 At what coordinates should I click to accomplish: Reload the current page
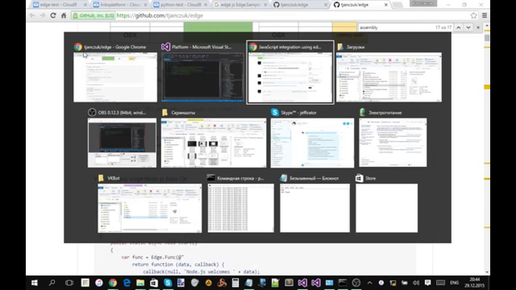[x=53, y=15]
